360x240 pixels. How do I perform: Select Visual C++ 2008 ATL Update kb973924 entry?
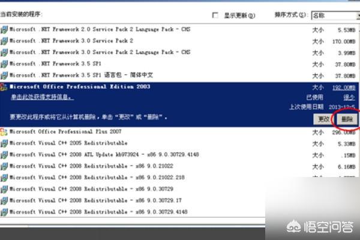[104, 155]
